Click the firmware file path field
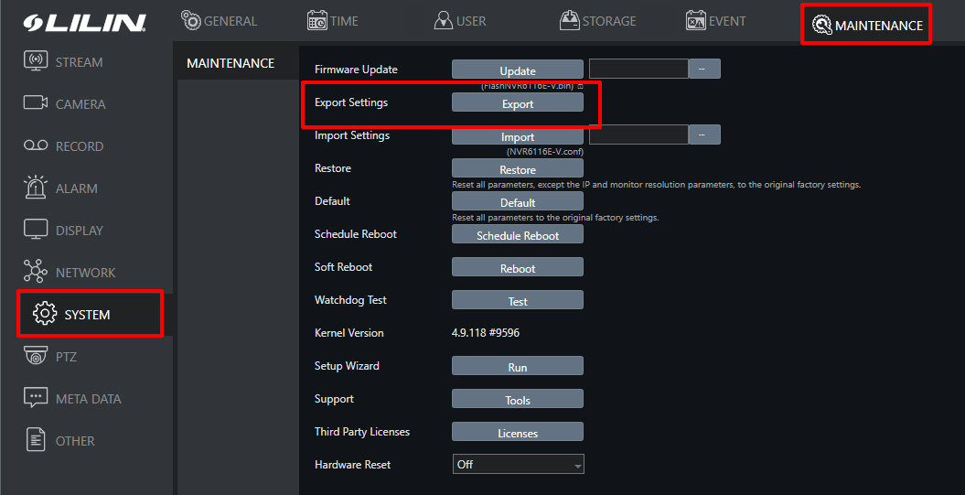Screen dimensions: 965x495 click(638, 69)
